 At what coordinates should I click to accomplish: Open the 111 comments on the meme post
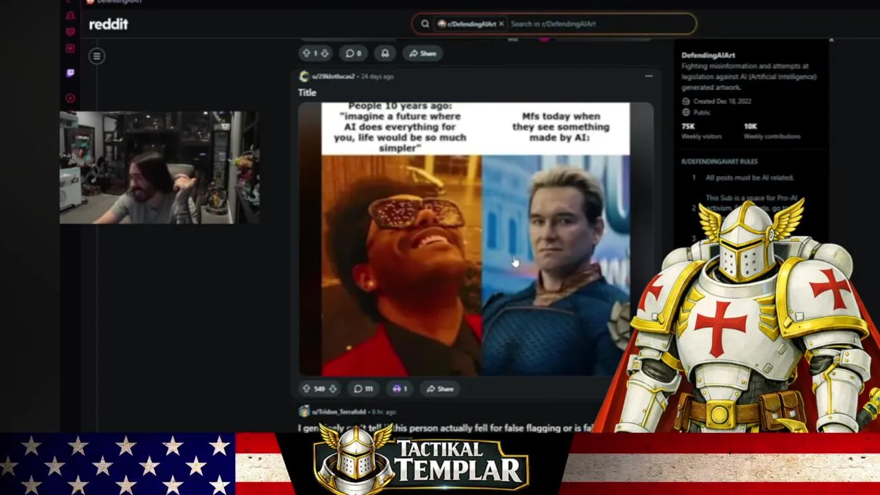[x=364, y=388]
